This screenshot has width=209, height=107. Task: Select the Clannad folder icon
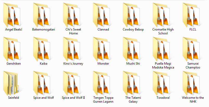click(x=101, y=15)
